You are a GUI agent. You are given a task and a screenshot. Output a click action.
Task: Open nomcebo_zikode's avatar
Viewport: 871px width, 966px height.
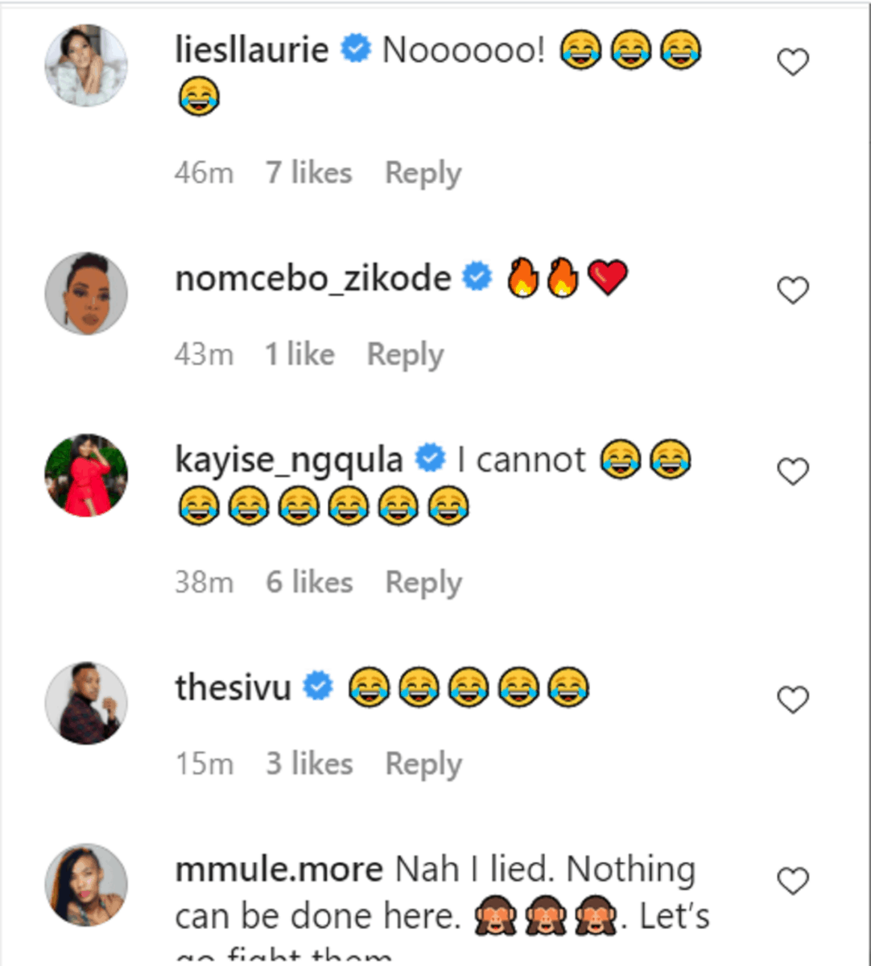[86, 293]
